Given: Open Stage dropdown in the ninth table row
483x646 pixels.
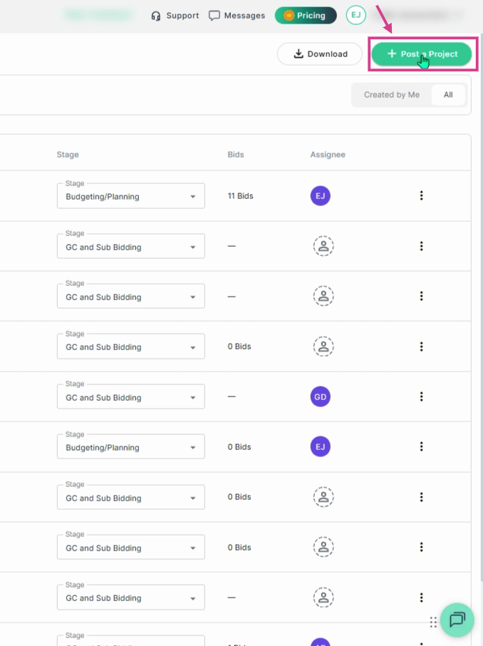Looking at the screenshot, I should [x=131, y=598].
